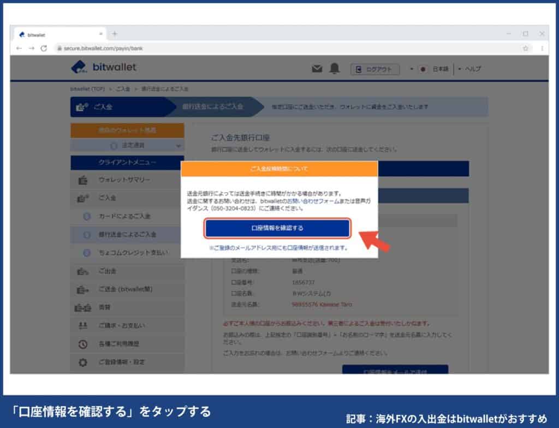Click the ご出金 withdrawal icon
This screenshot has width=559, height=428.
coord(83,271)
